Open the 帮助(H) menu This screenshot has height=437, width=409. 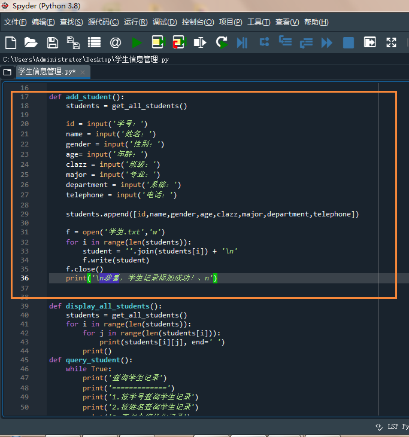click(316, 22)
